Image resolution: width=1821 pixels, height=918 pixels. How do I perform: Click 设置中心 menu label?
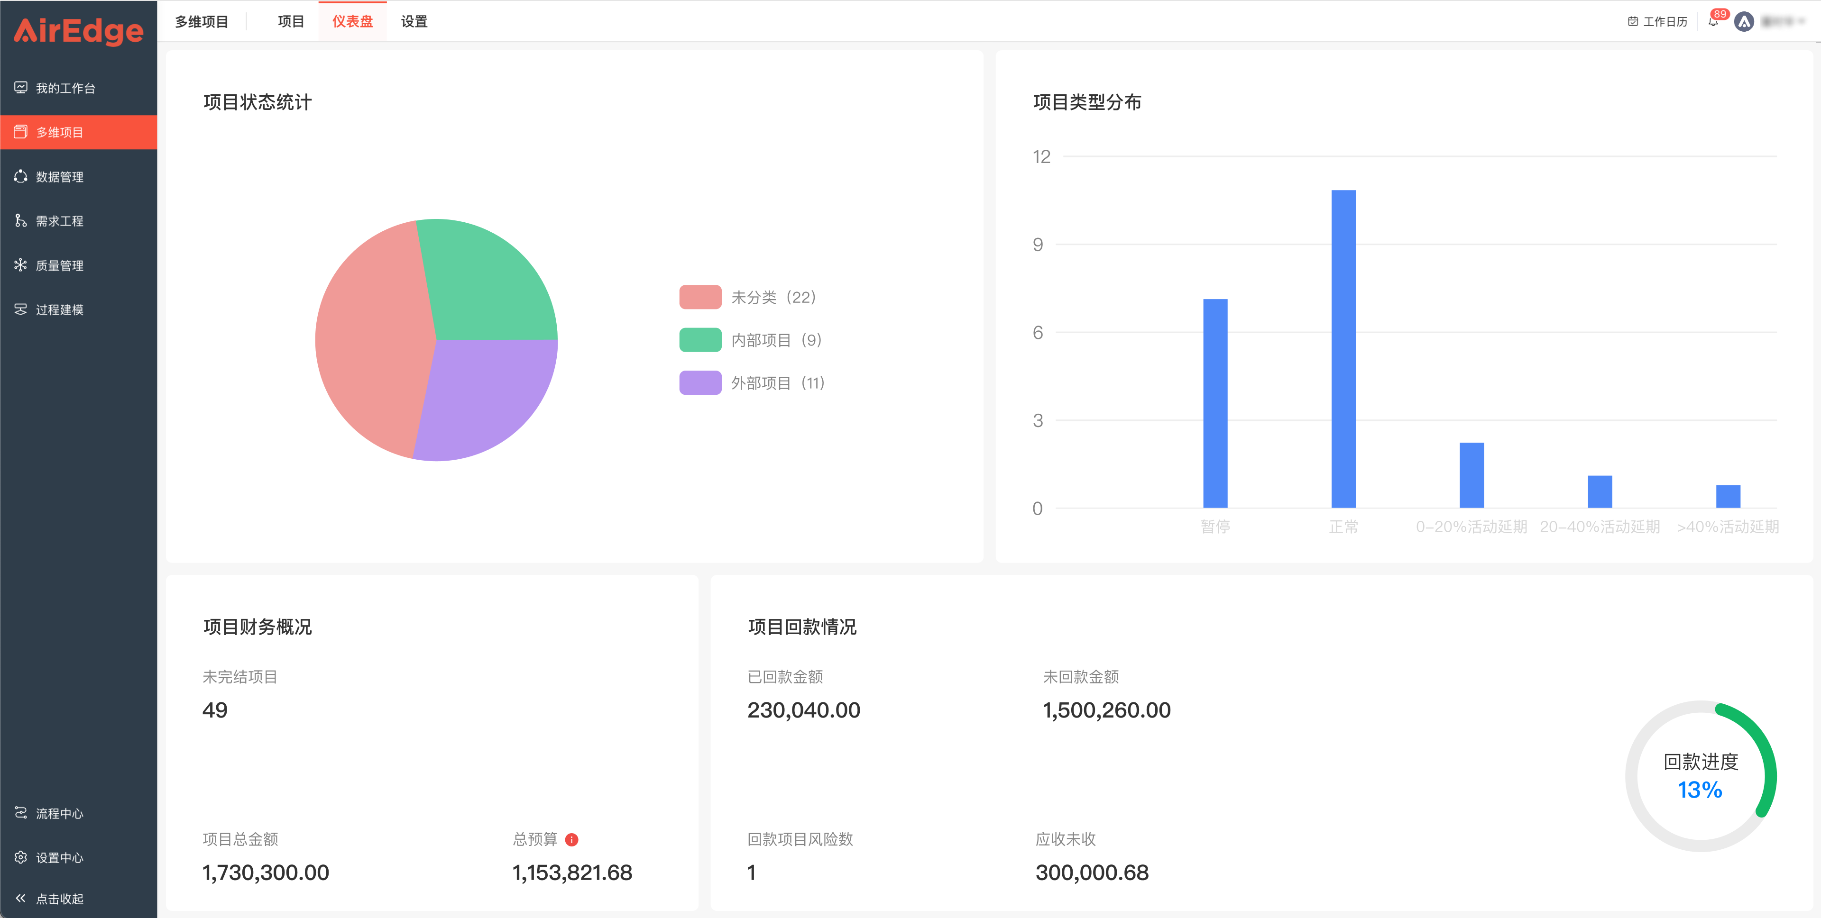(59, 858)
